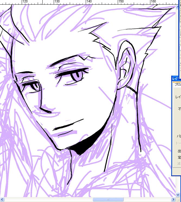181x202 pixels.
Task: Open the プロ tab in layer panel
Action: [177, 84]
